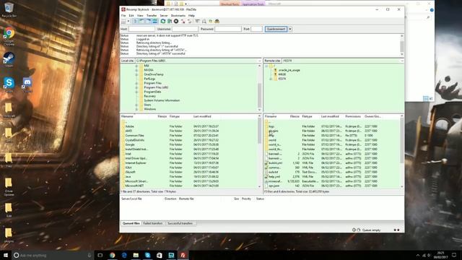This screenshot has height=260, width=462.
Task: Cancel the current operation
Action: (176, 21)
